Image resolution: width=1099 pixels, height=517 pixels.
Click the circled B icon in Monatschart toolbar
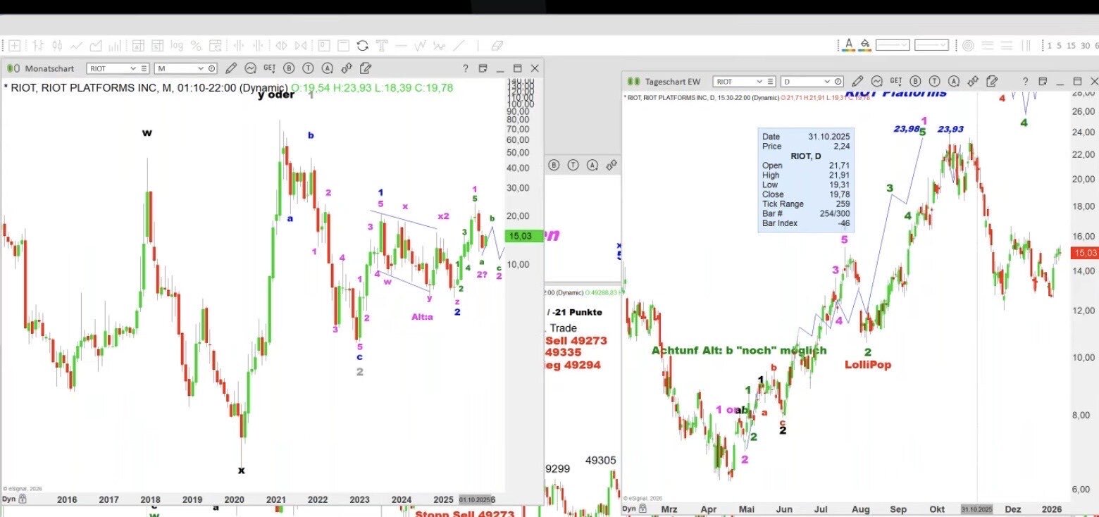tap(289, 68)
